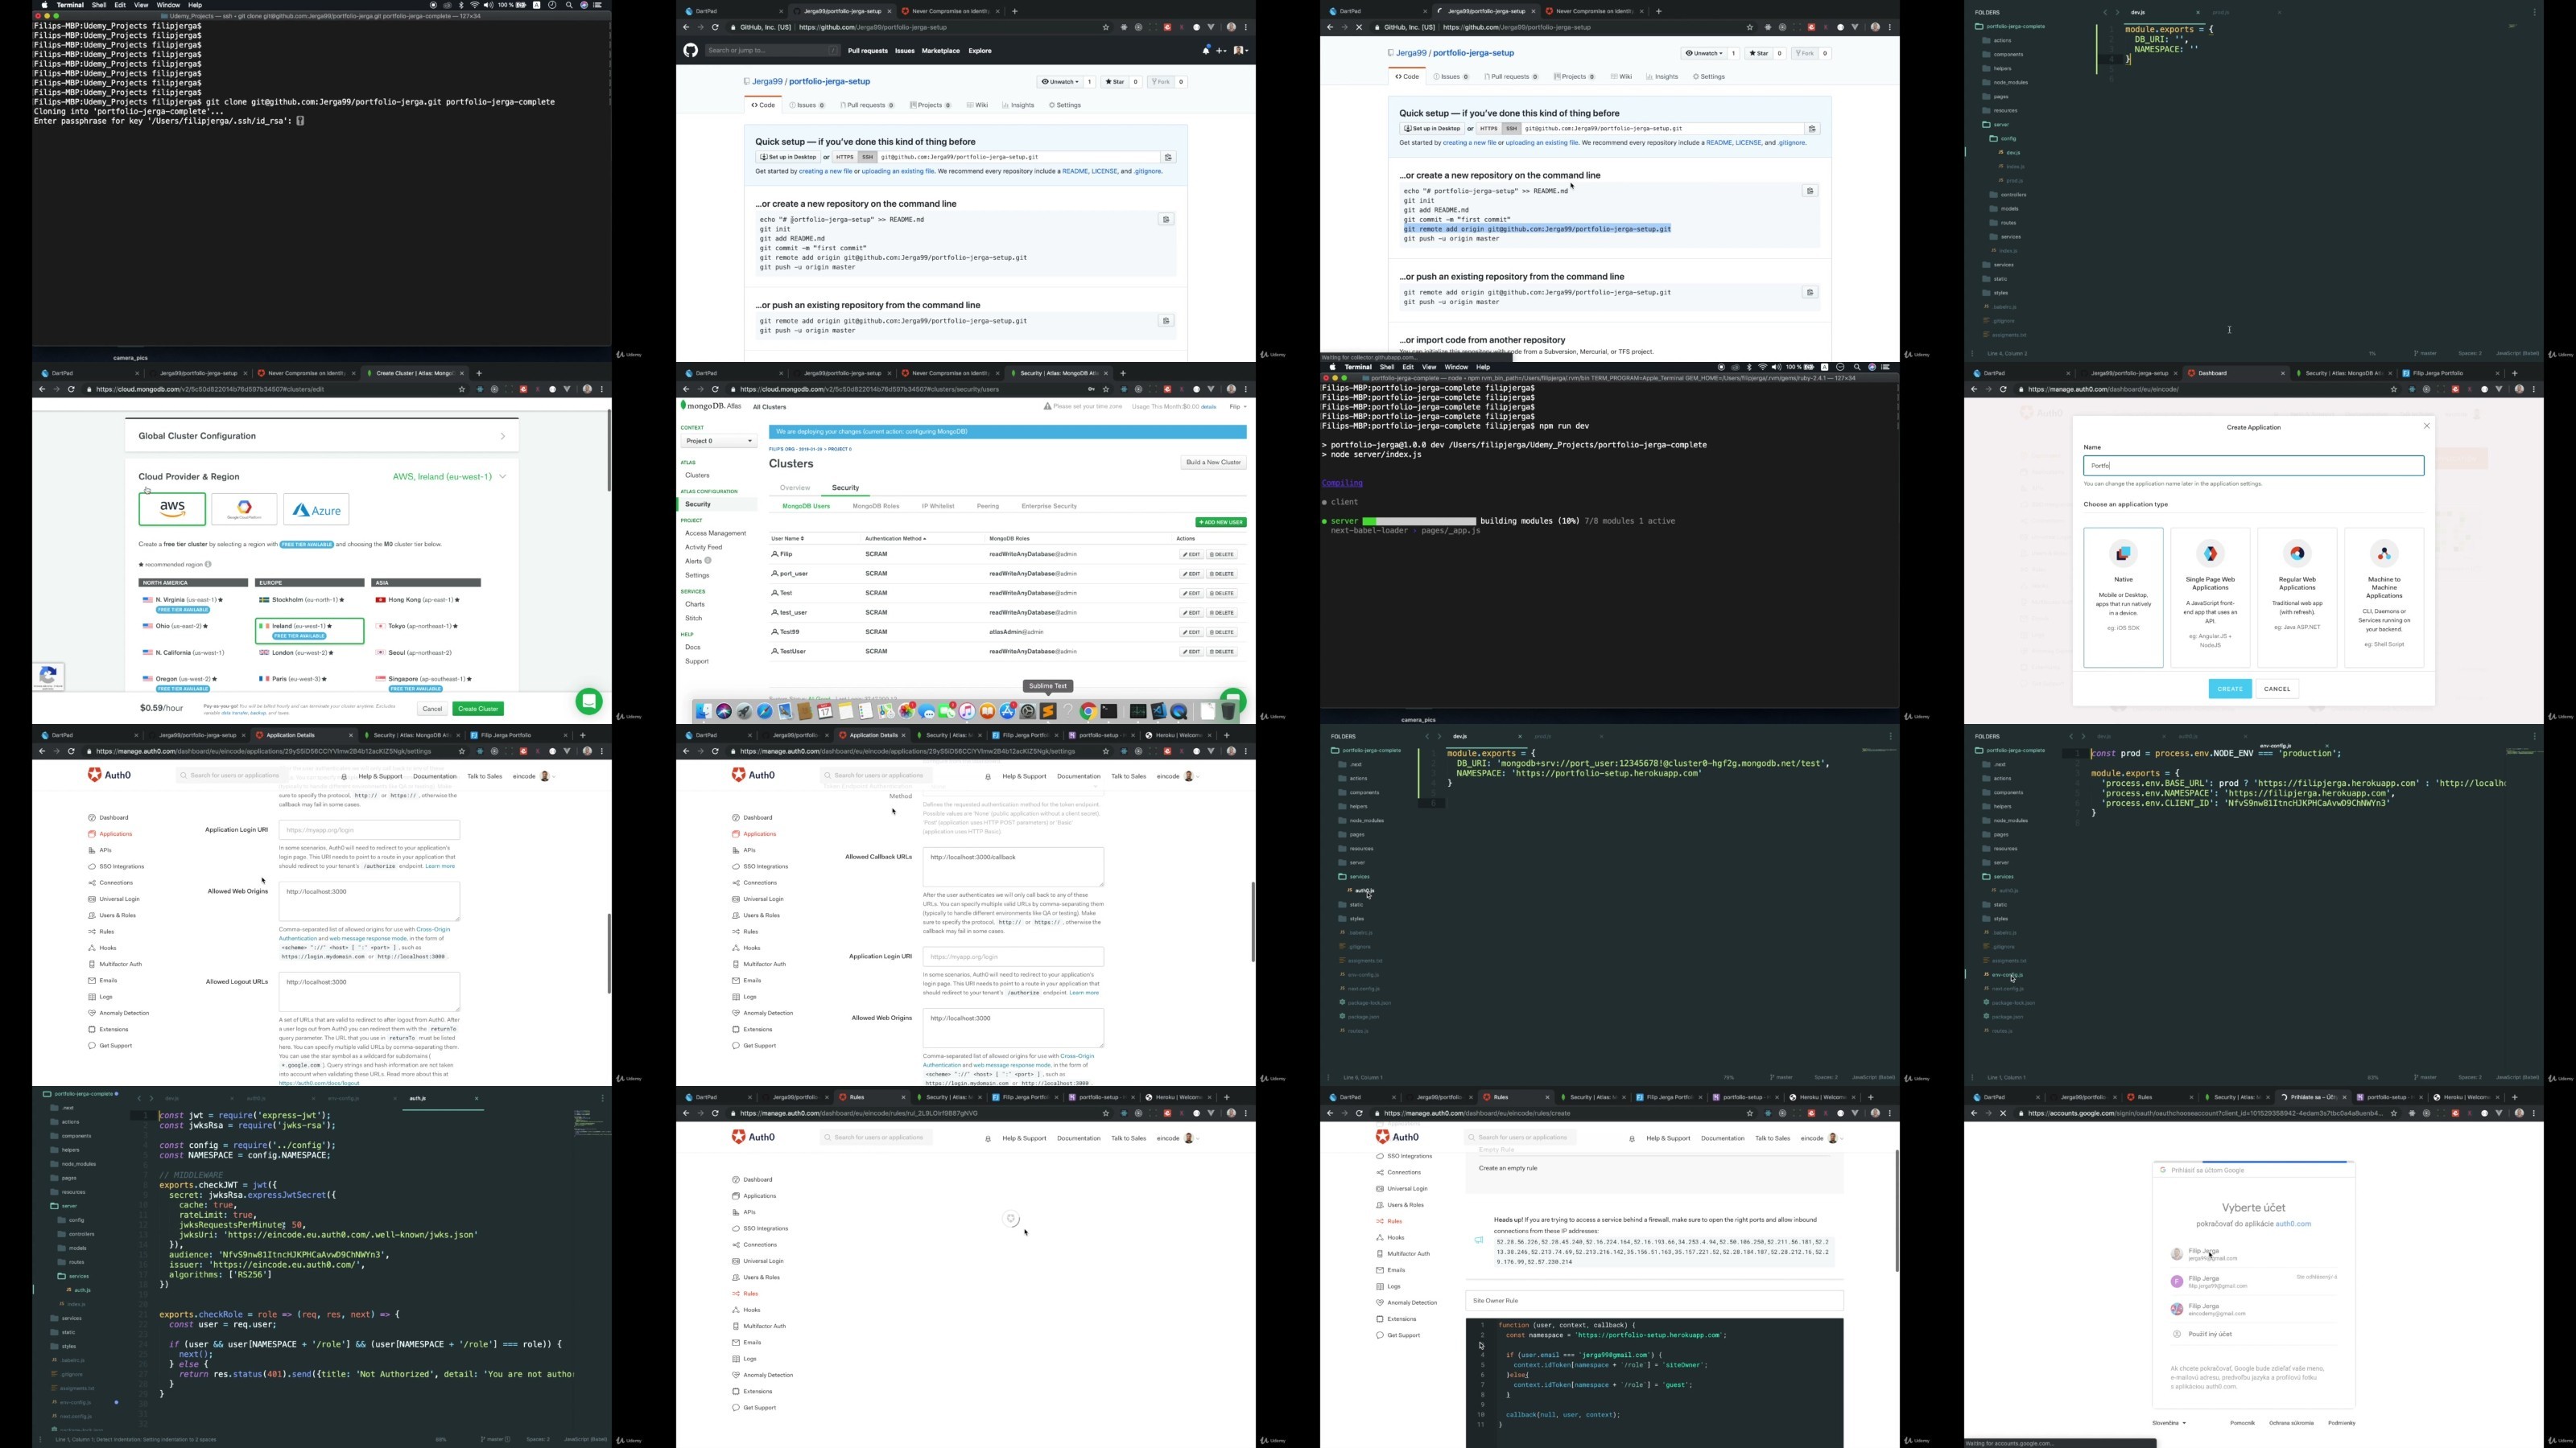Switch to the IP Whitelist tab
Screen dimensions: 2576x1448
pyautogui.click(x=937, y=506)
